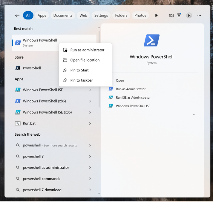Expand powershell as administrator suggestion chevron
Screen dimensions: 213x202
[90, 168]
